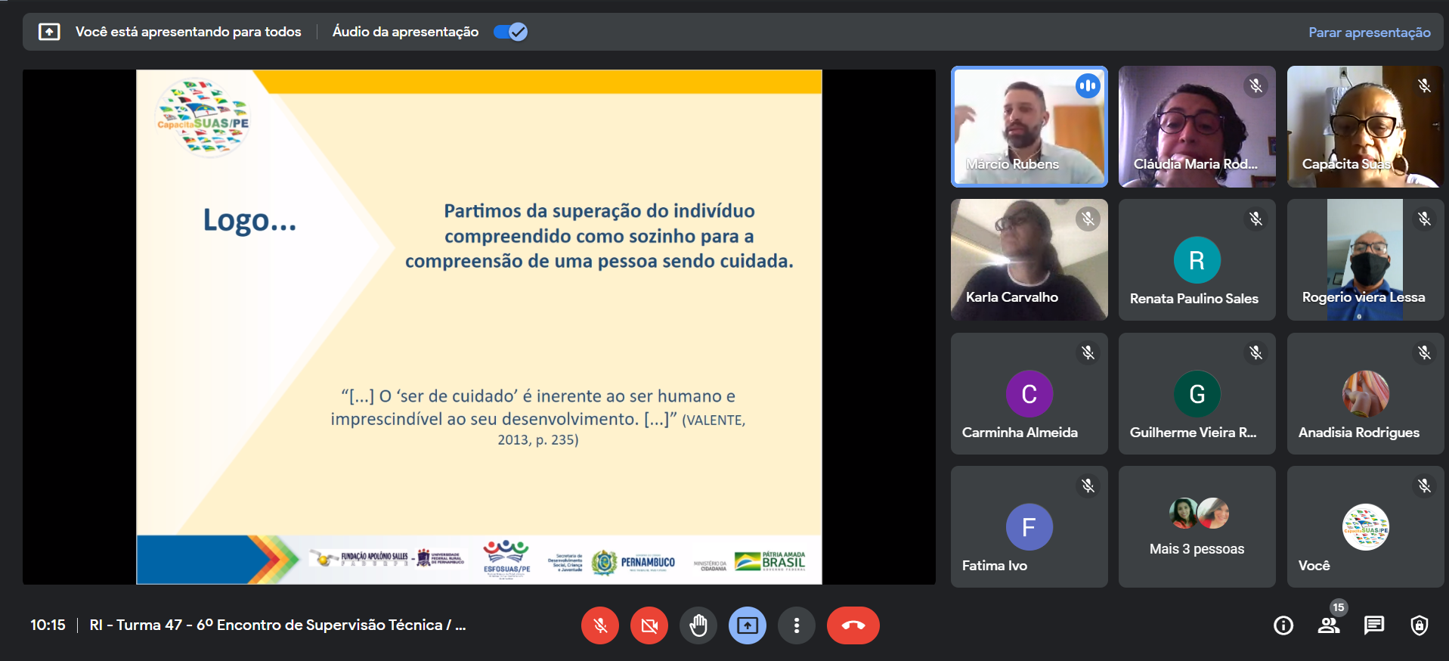1449x661 pixels.
Task: Unmute the microphone in the bottom toolbar
Action: click(x=599, y=625)
